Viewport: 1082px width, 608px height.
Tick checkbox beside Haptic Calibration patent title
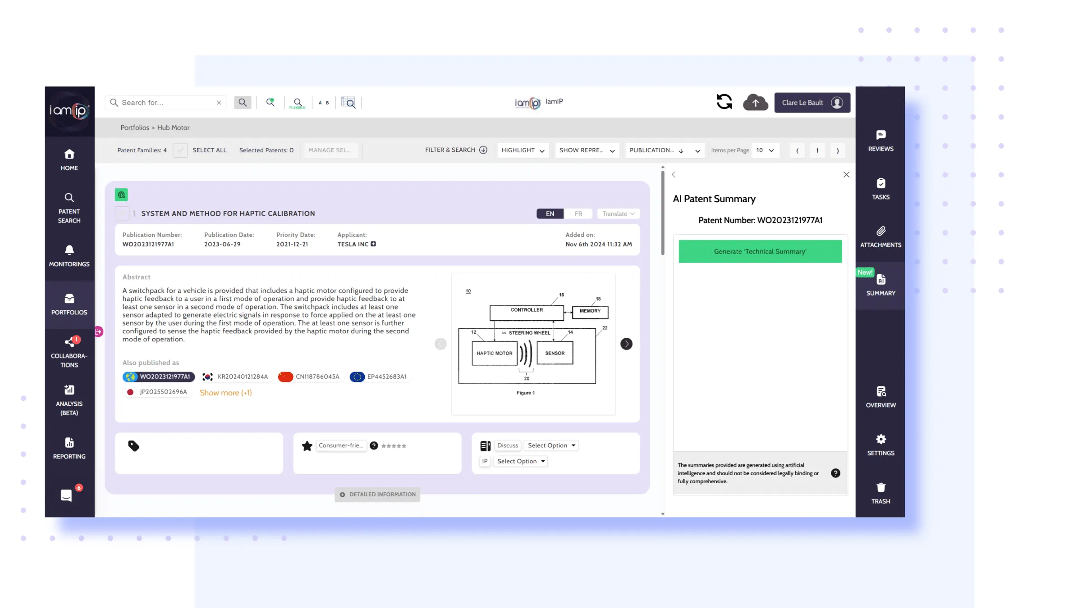pos(122,213)
